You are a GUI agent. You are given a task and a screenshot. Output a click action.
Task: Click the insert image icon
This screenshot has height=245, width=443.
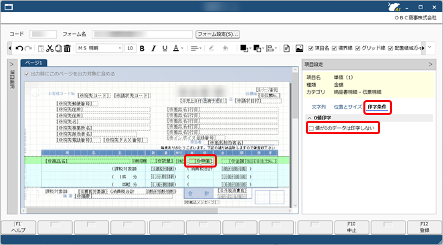pyautogui.click(x=299, y=48)
